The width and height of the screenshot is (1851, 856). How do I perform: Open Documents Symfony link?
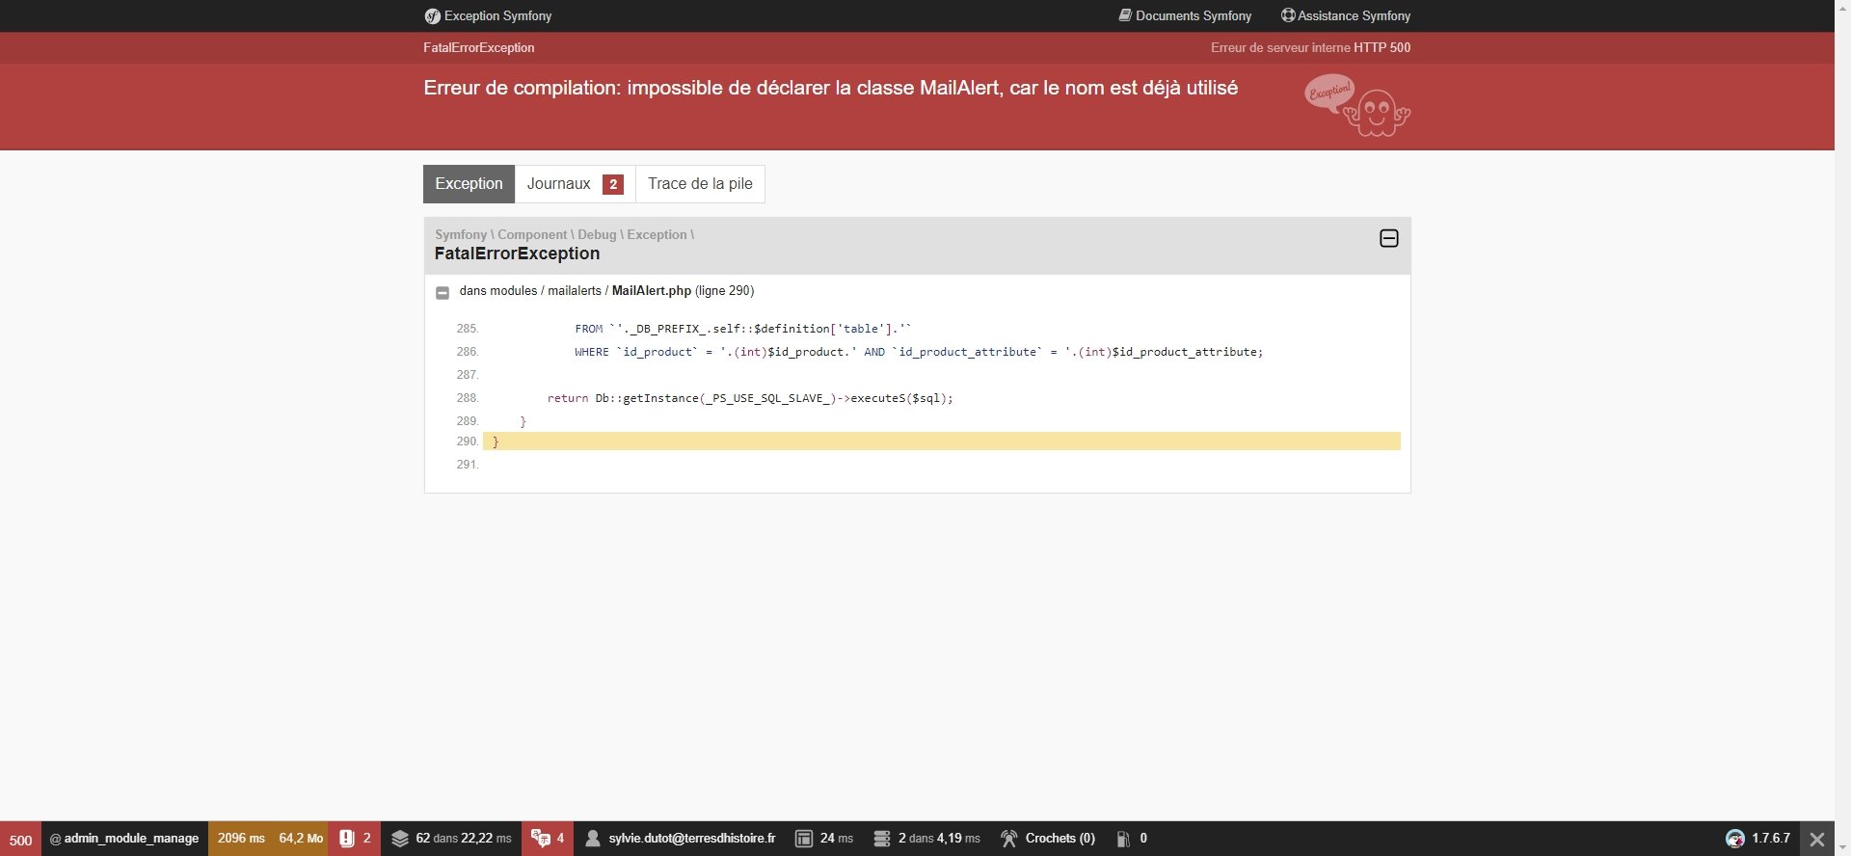coord(1185,15)
